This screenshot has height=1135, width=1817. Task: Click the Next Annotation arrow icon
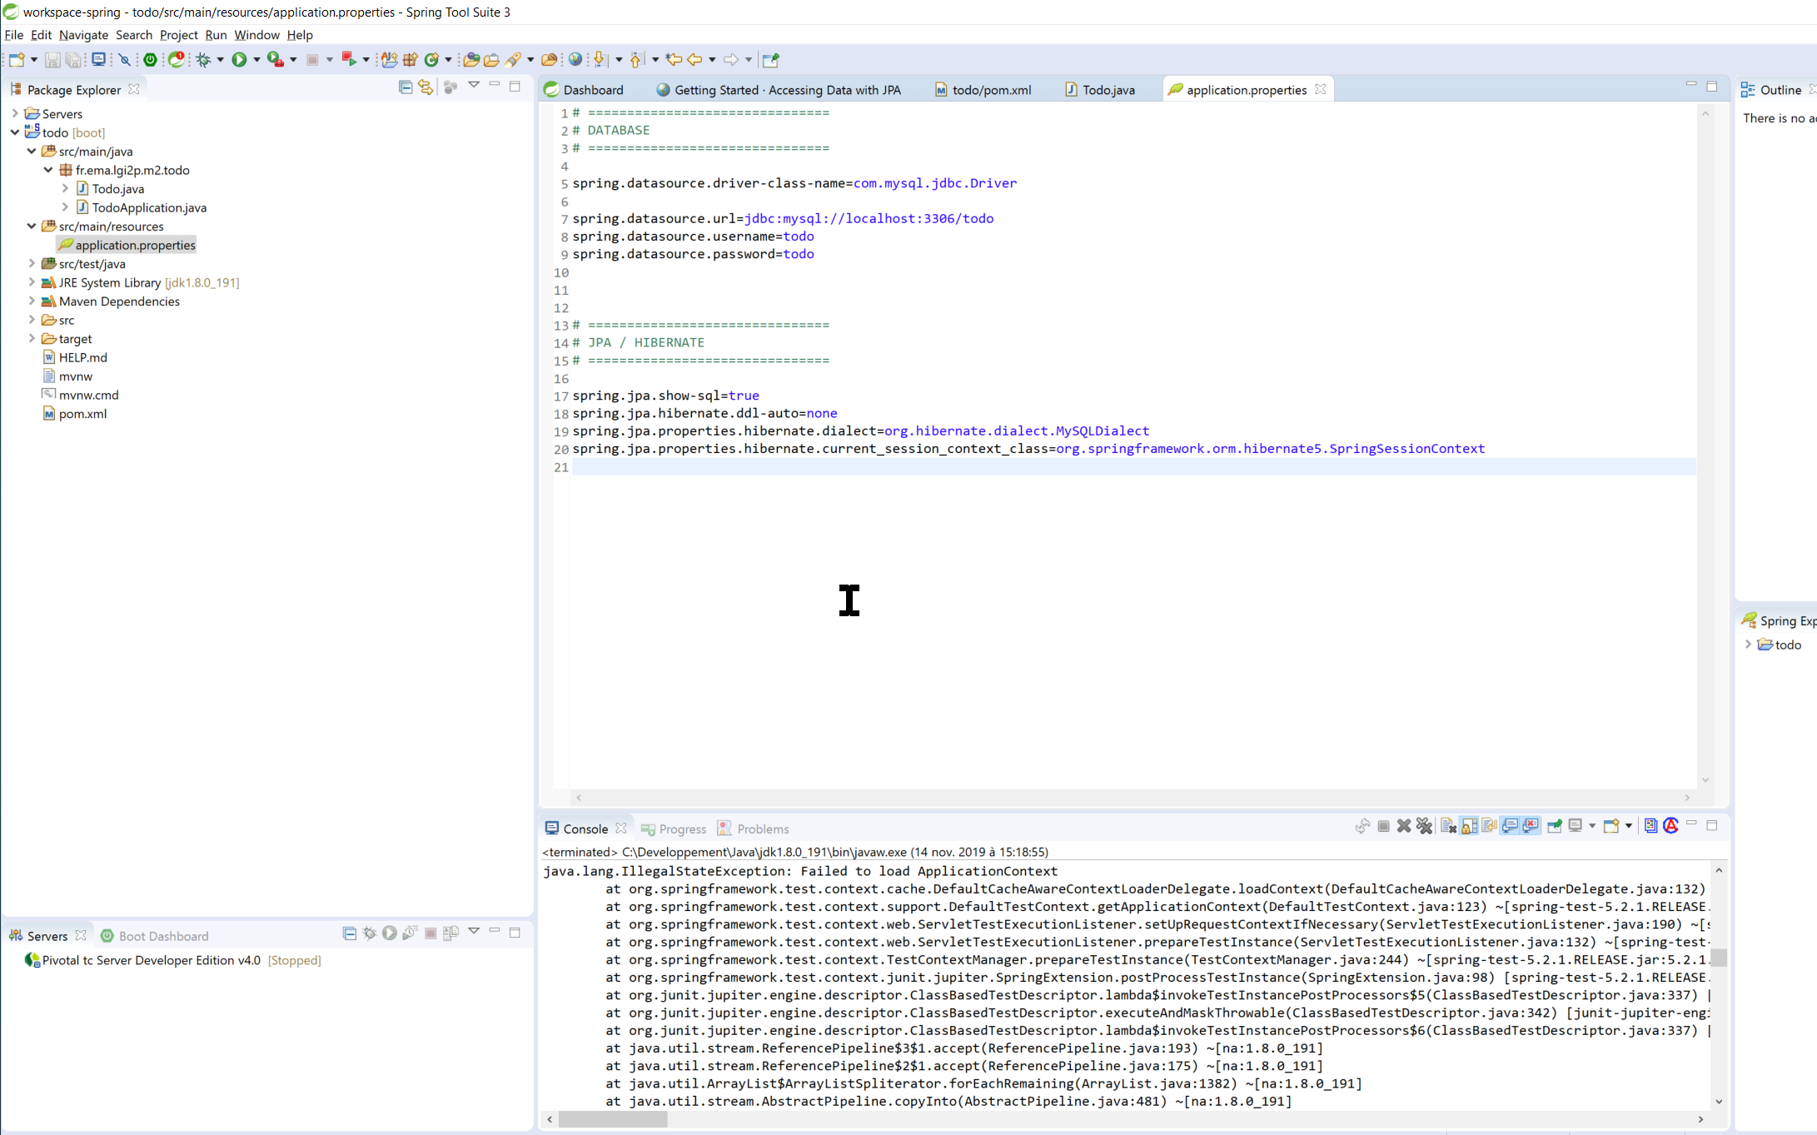point(600,59)
